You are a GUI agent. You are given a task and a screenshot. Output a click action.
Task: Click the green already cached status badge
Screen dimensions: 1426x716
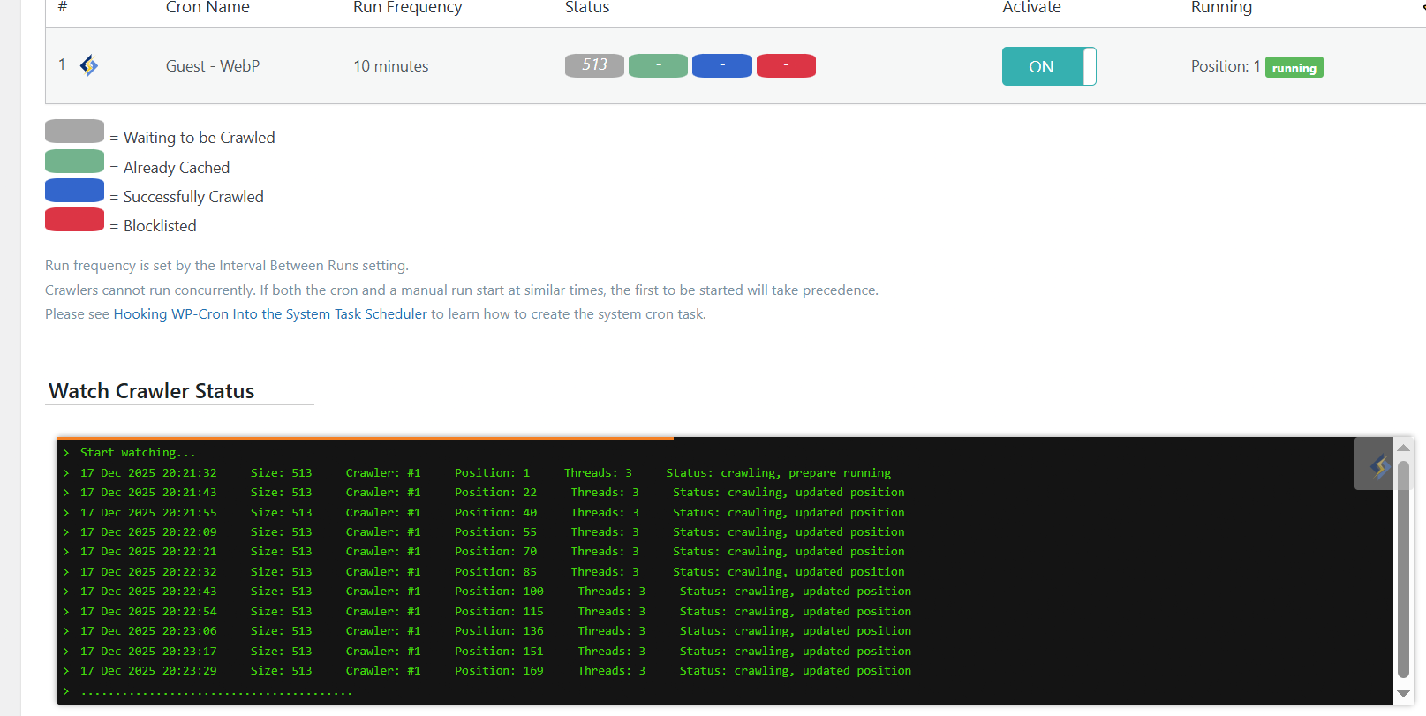point(658,65)
